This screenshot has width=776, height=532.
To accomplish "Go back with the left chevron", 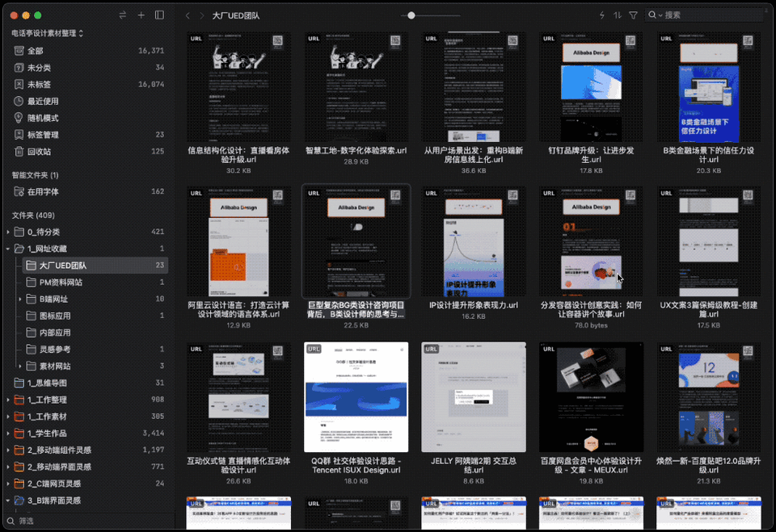I will point(188,16).
